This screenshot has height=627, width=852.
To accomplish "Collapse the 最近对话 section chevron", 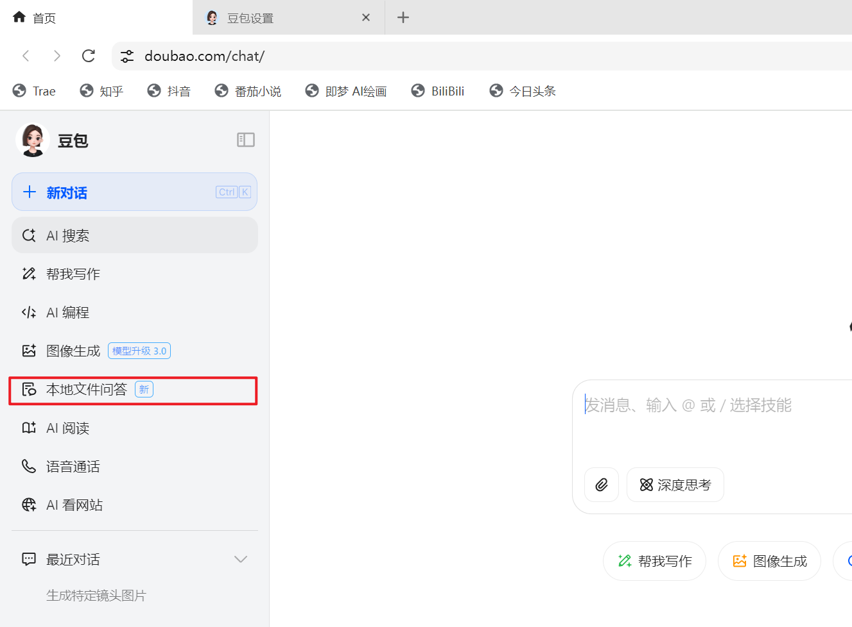I will [x=241, y=559].
